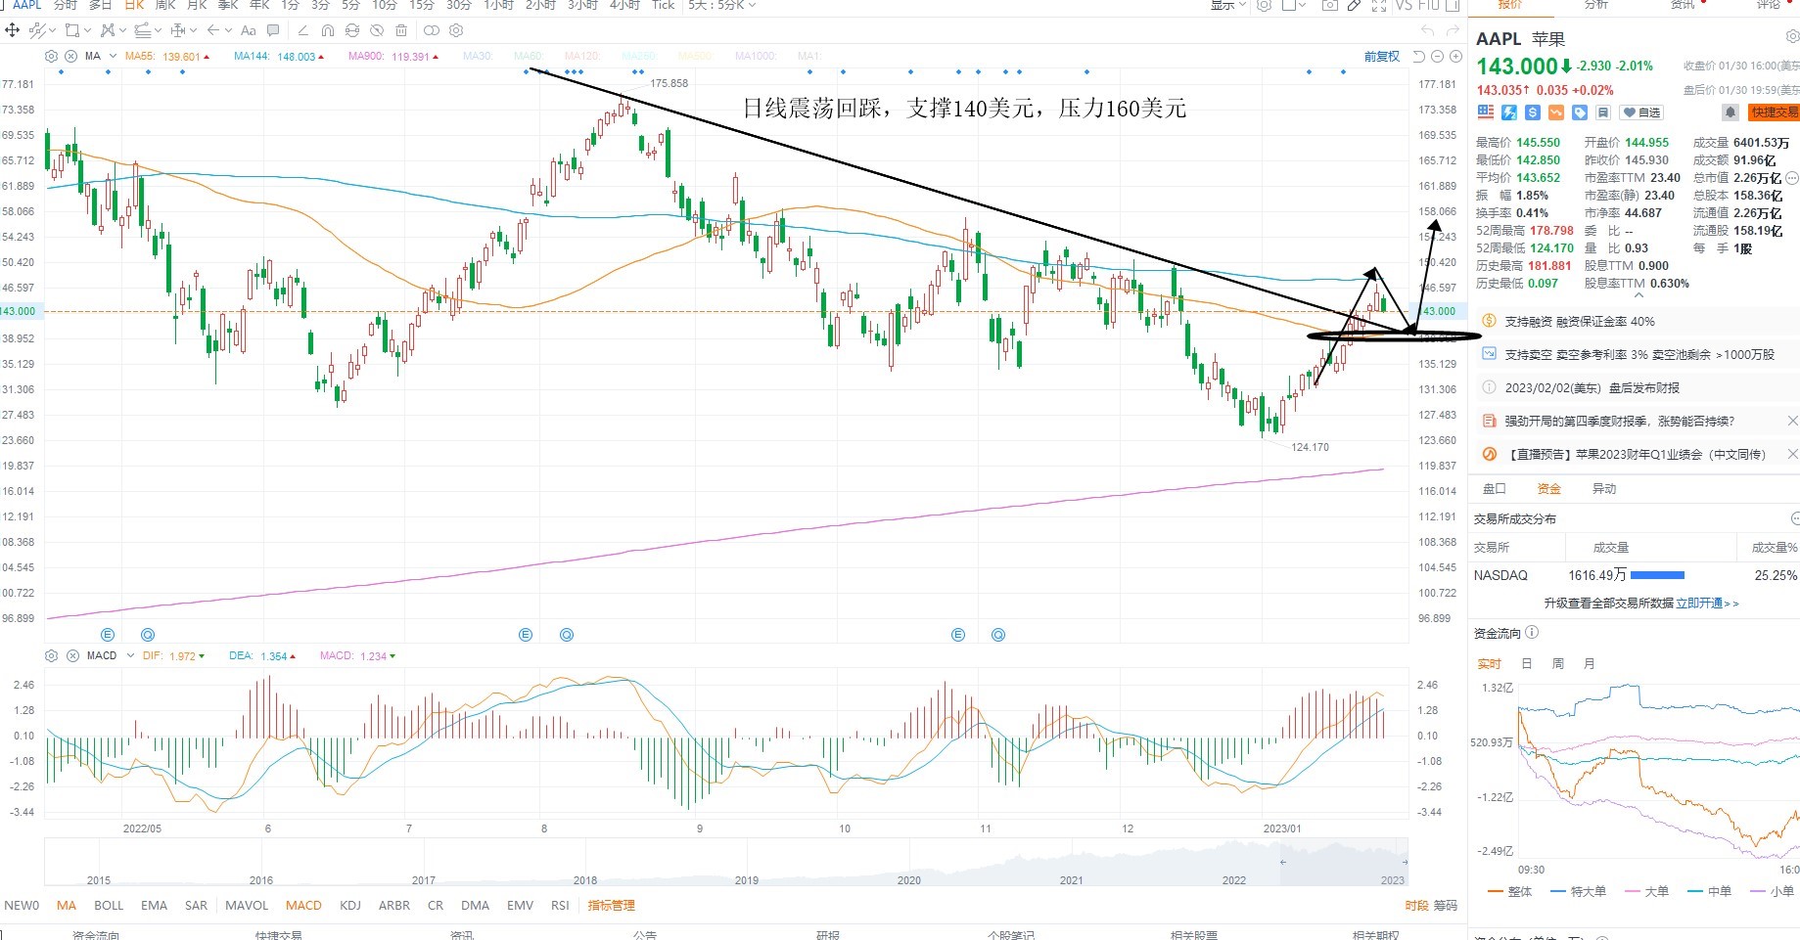
Task: Show fund flow by 日 day
Action: click(1526, 664)
